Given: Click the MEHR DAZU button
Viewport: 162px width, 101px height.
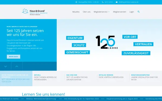Looking at the screenshot, I should click(x=13, y=57).
